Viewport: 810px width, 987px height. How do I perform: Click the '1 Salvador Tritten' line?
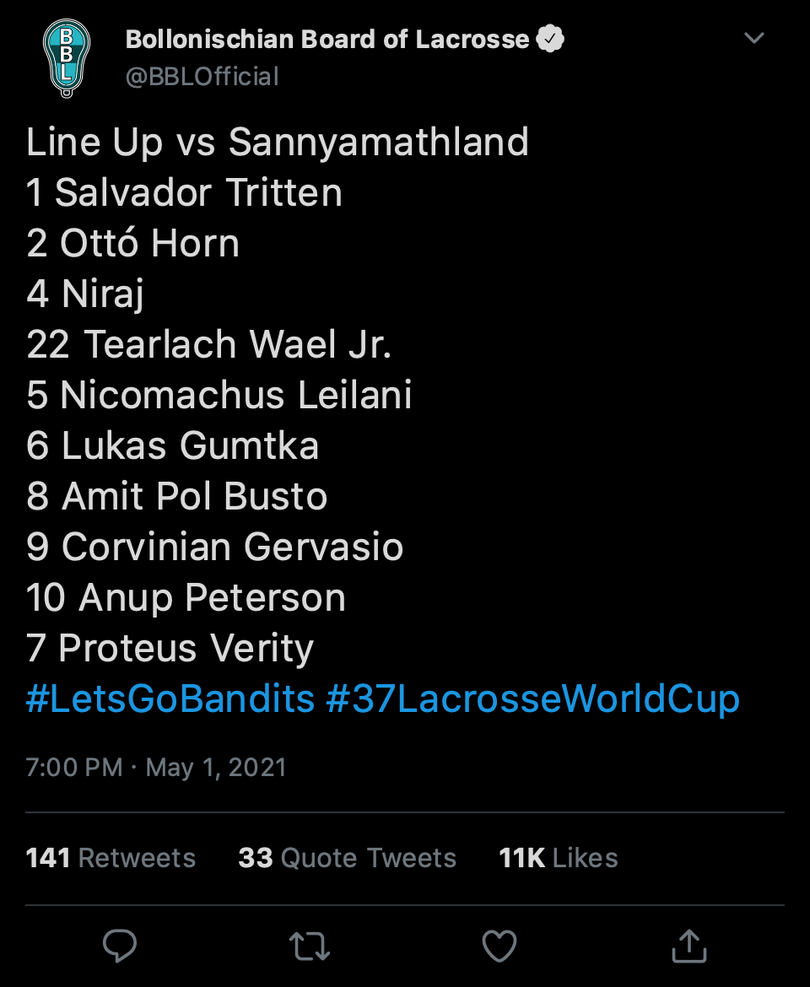pos(184,192)
